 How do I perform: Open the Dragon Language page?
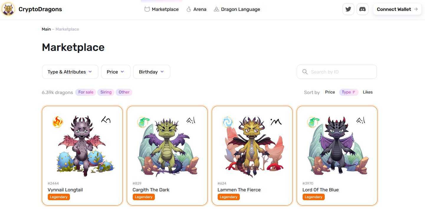(x=237, y=9)
